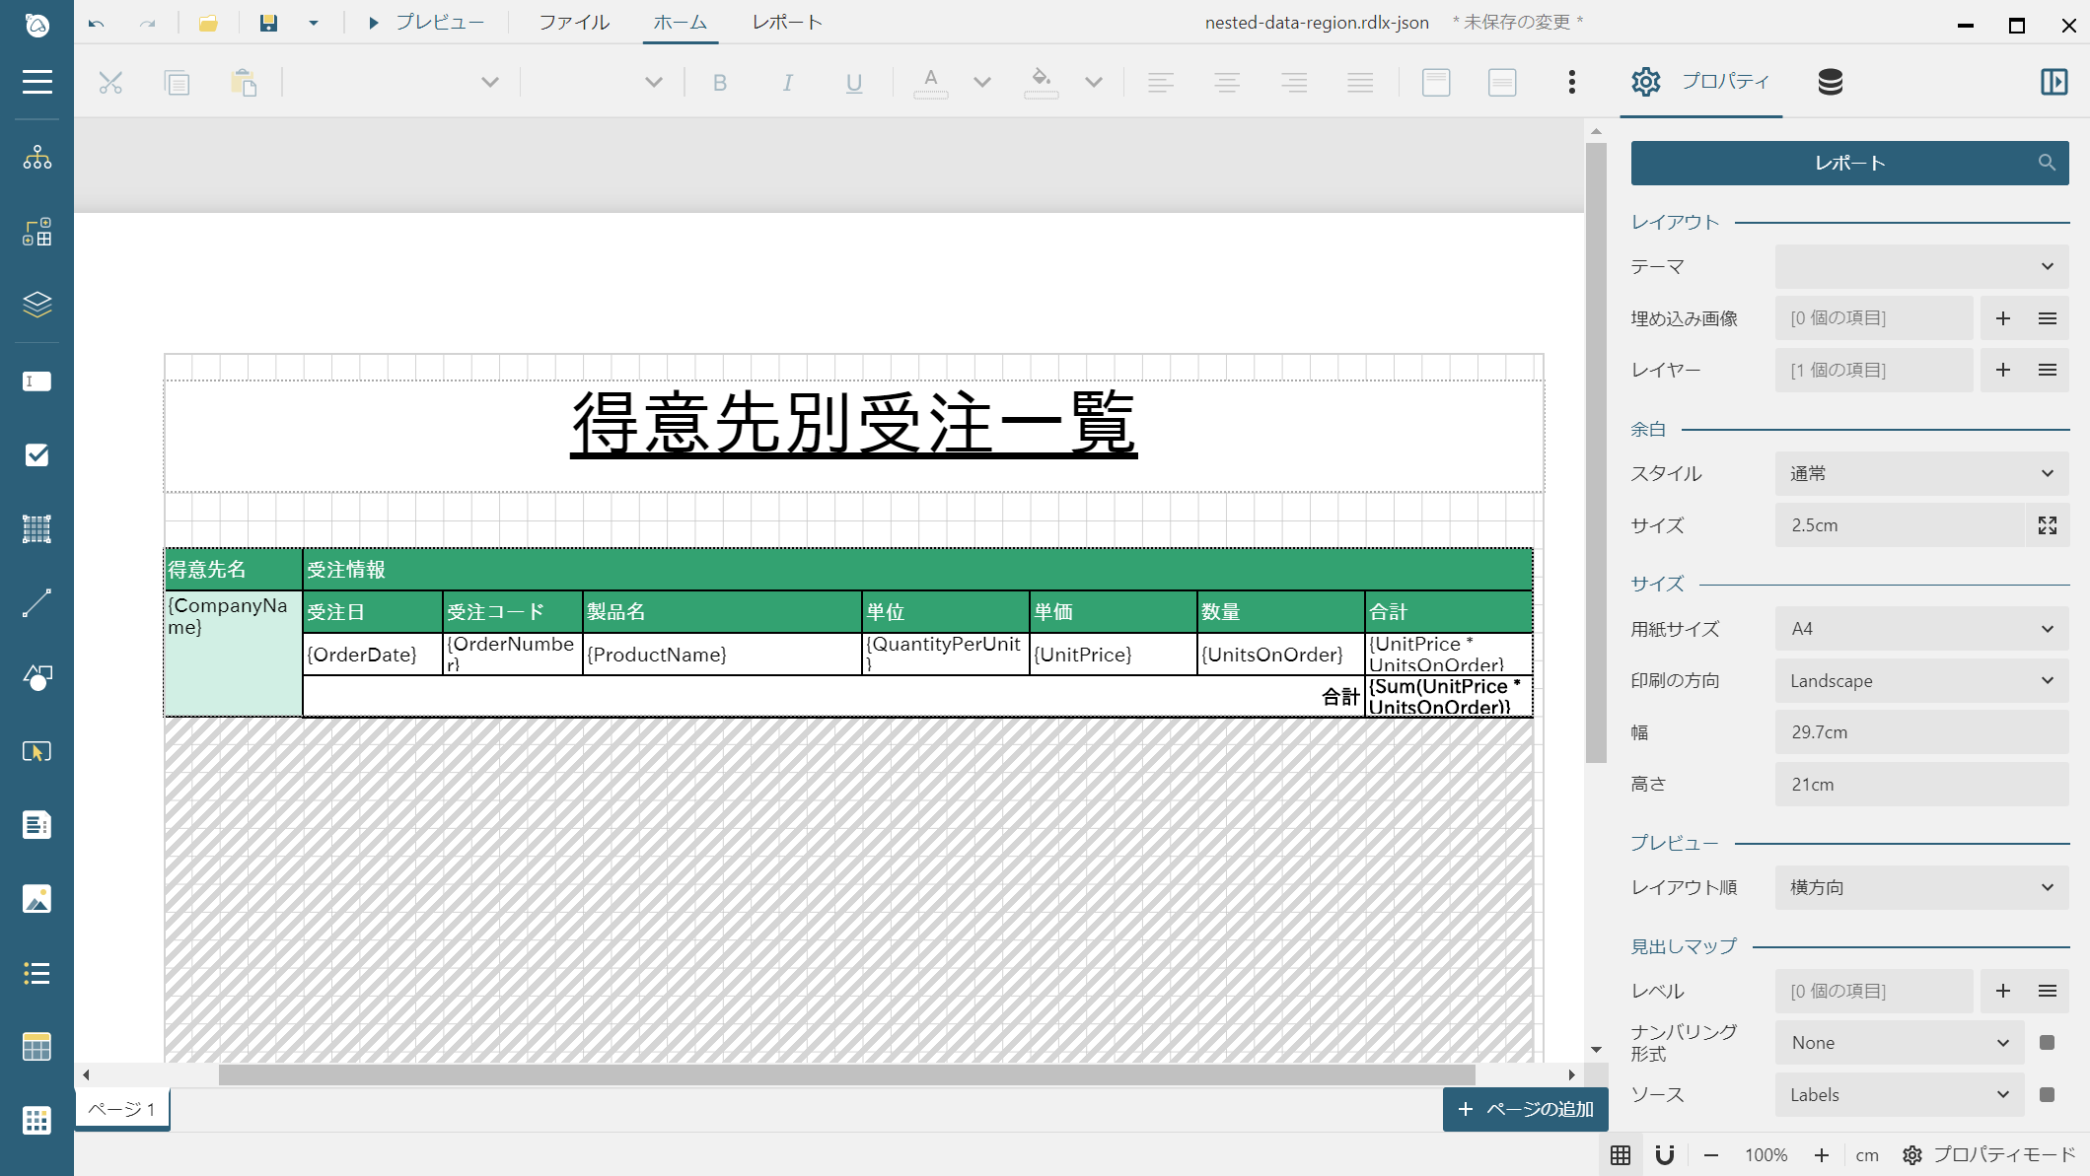Select the List control in toolbox
The image size is (2090, 1176).
(36, 973)
